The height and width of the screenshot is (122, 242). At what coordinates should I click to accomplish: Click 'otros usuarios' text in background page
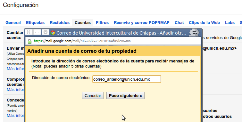[217, 117]
